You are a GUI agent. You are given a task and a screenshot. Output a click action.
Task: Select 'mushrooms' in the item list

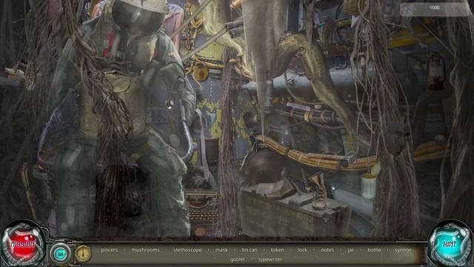(145, 250)
